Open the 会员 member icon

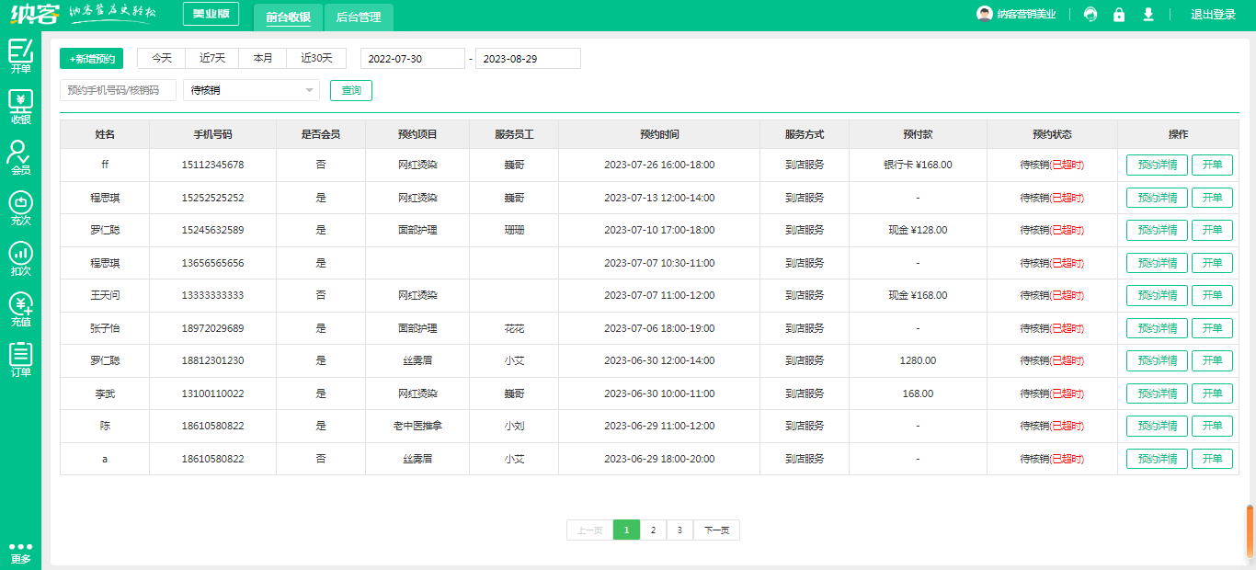pos(20,157)
